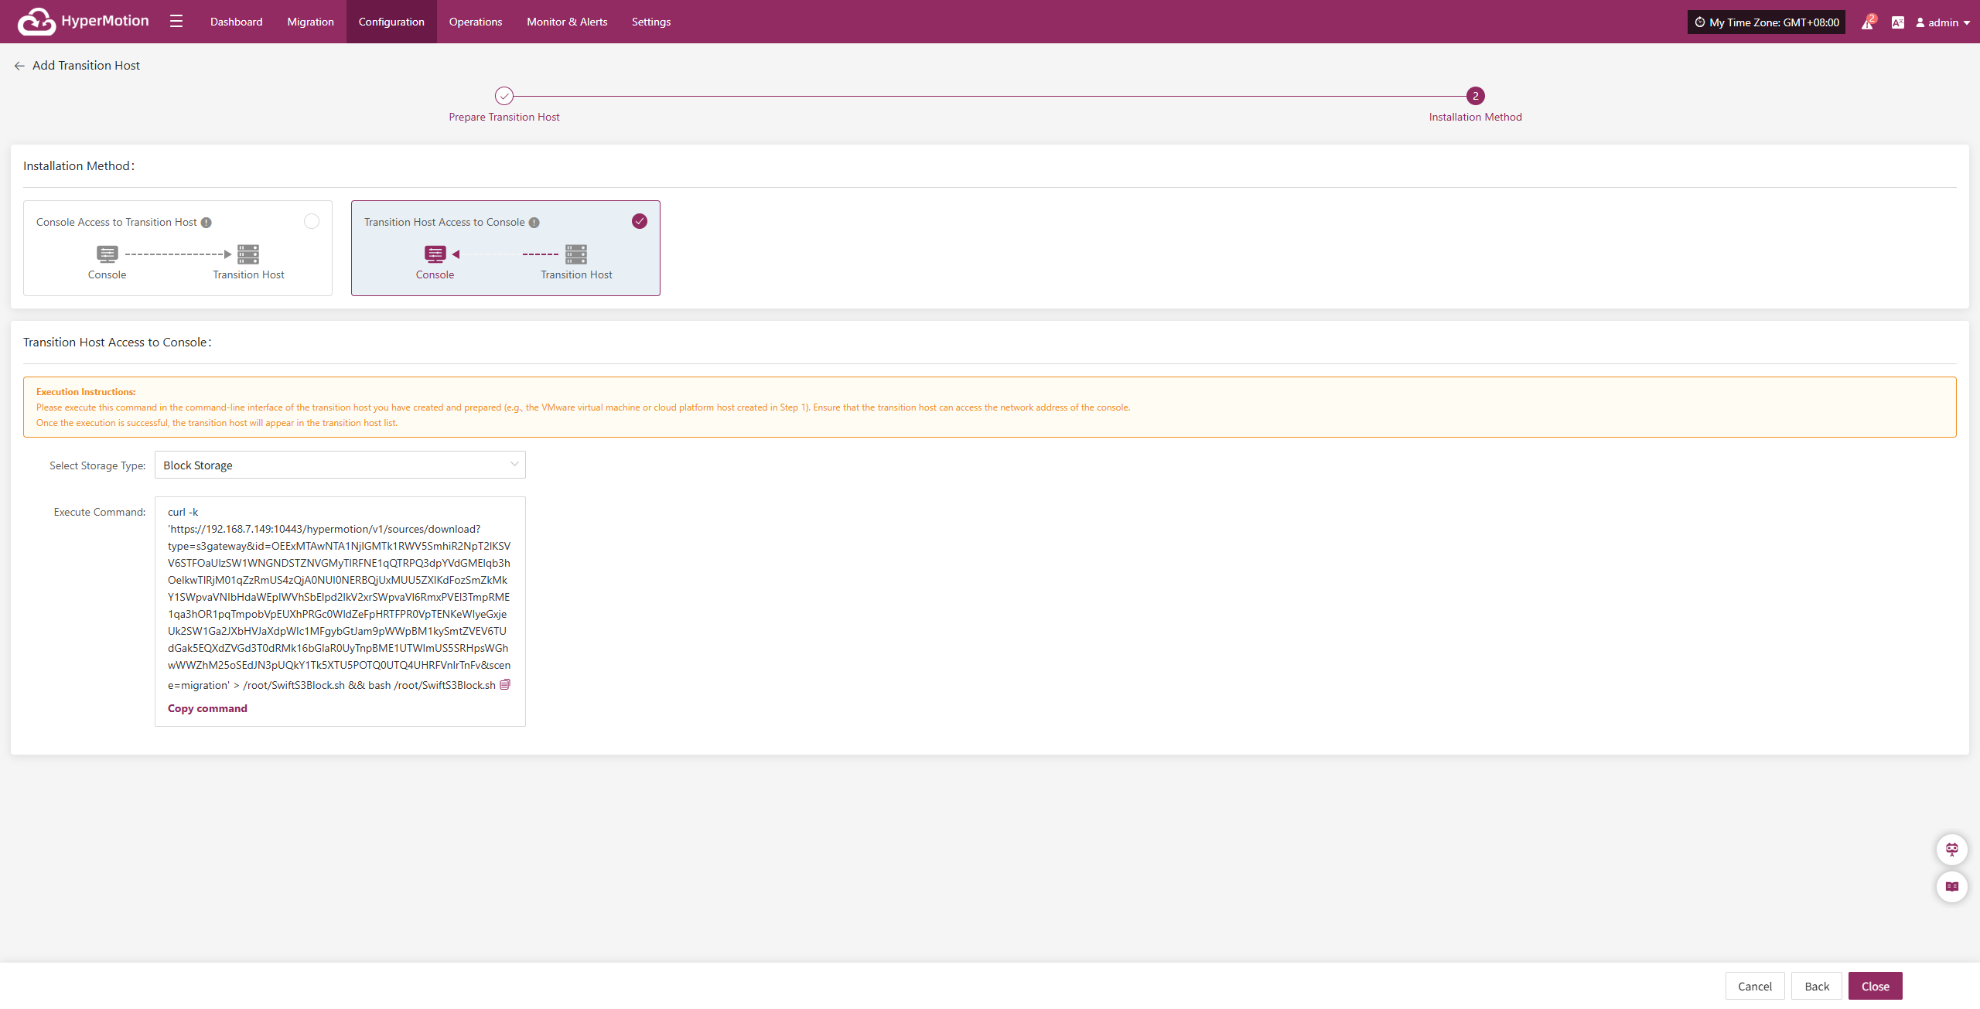Screen dimensions: 1980x1009
Task: Click the Prepare Transition Host step circle
Action: click(x=504, y=96)
